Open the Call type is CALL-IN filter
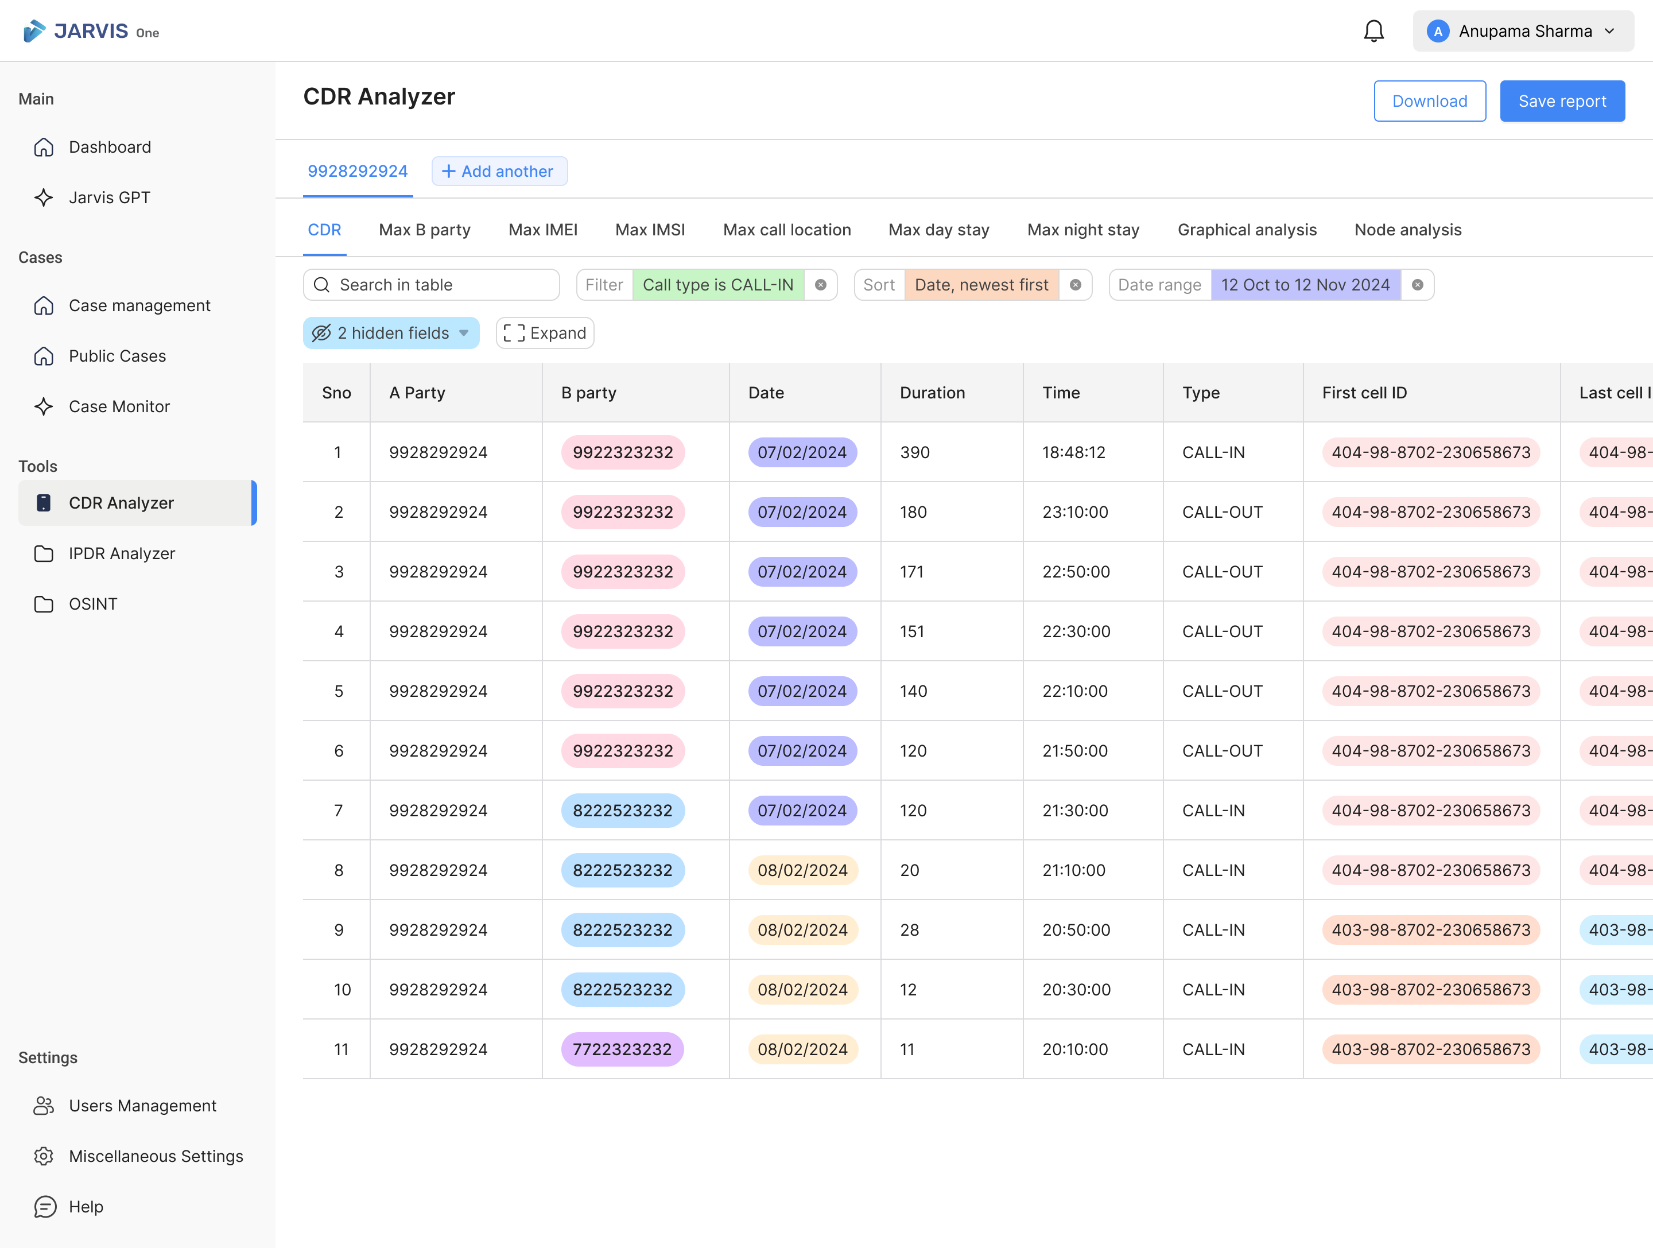1653x1248 pixels. point(717,285)
